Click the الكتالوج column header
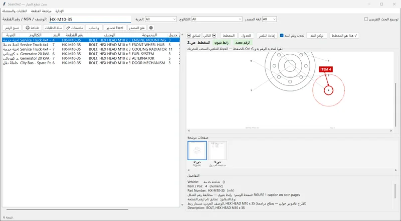The height and width of the screenshot is (221, 401). 35,35
